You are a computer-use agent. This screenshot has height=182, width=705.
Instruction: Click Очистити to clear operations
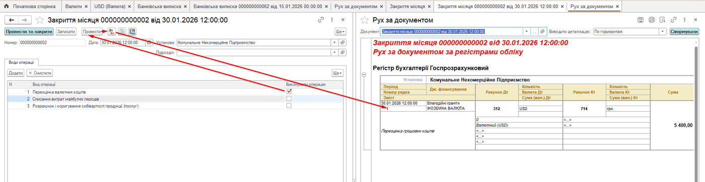click(39, 73)
